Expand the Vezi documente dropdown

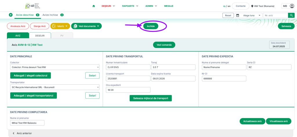click(86, 26)
